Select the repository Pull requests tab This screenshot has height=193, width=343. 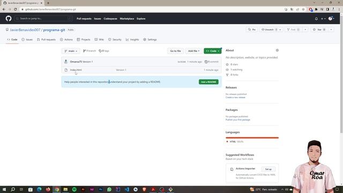47,40
